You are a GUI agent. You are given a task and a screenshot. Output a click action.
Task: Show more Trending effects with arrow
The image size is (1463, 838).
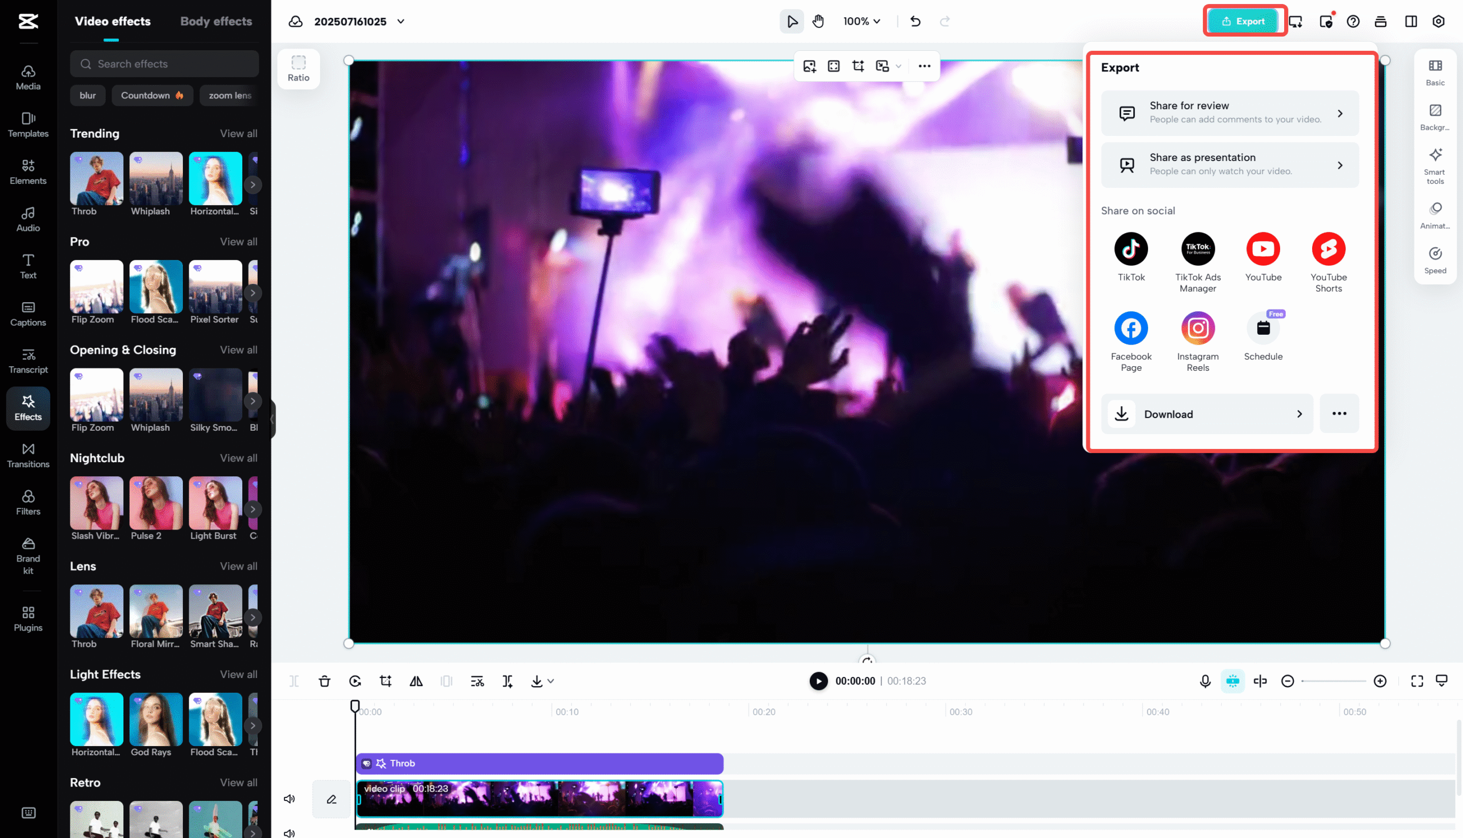252,185
